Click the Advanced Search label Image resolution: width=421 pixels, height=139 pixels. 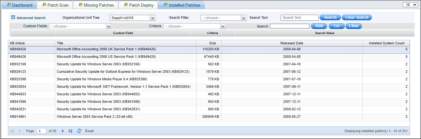click(x=31, y=18)
